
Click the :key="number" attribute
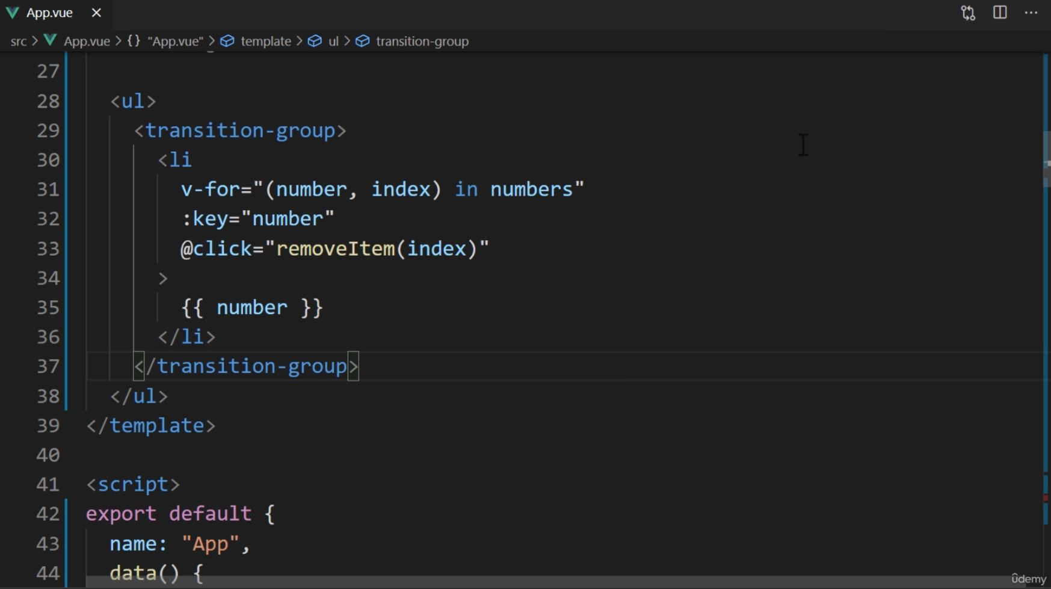pyautogui.click(x=257, y=219)
